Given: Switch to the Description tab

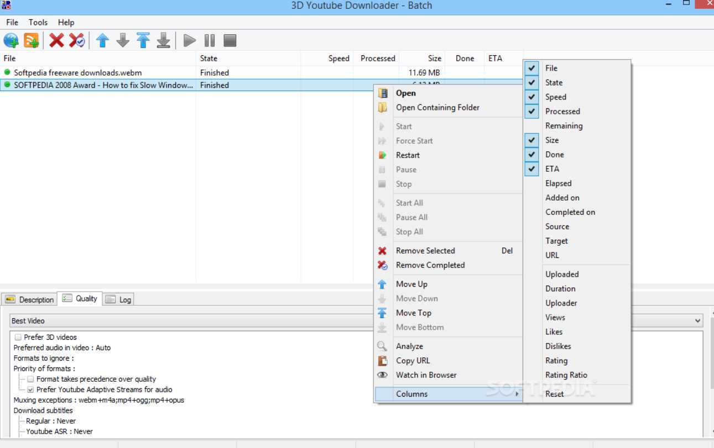Looking at the screenshot, I should point(29,299).
